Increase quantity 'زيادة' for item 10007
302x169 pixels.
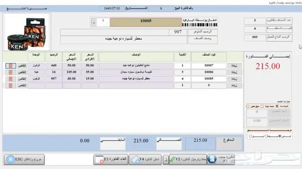[x=234, y=66]
